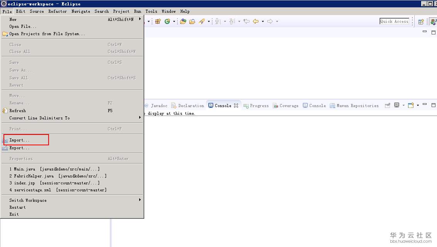Click the New Java Package toolbar icon
The width and height of the screenshot is (437, 247).
pos(158,22)
